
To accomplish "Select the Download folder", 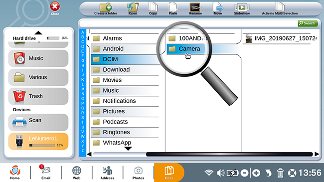I will pos(125,70).
